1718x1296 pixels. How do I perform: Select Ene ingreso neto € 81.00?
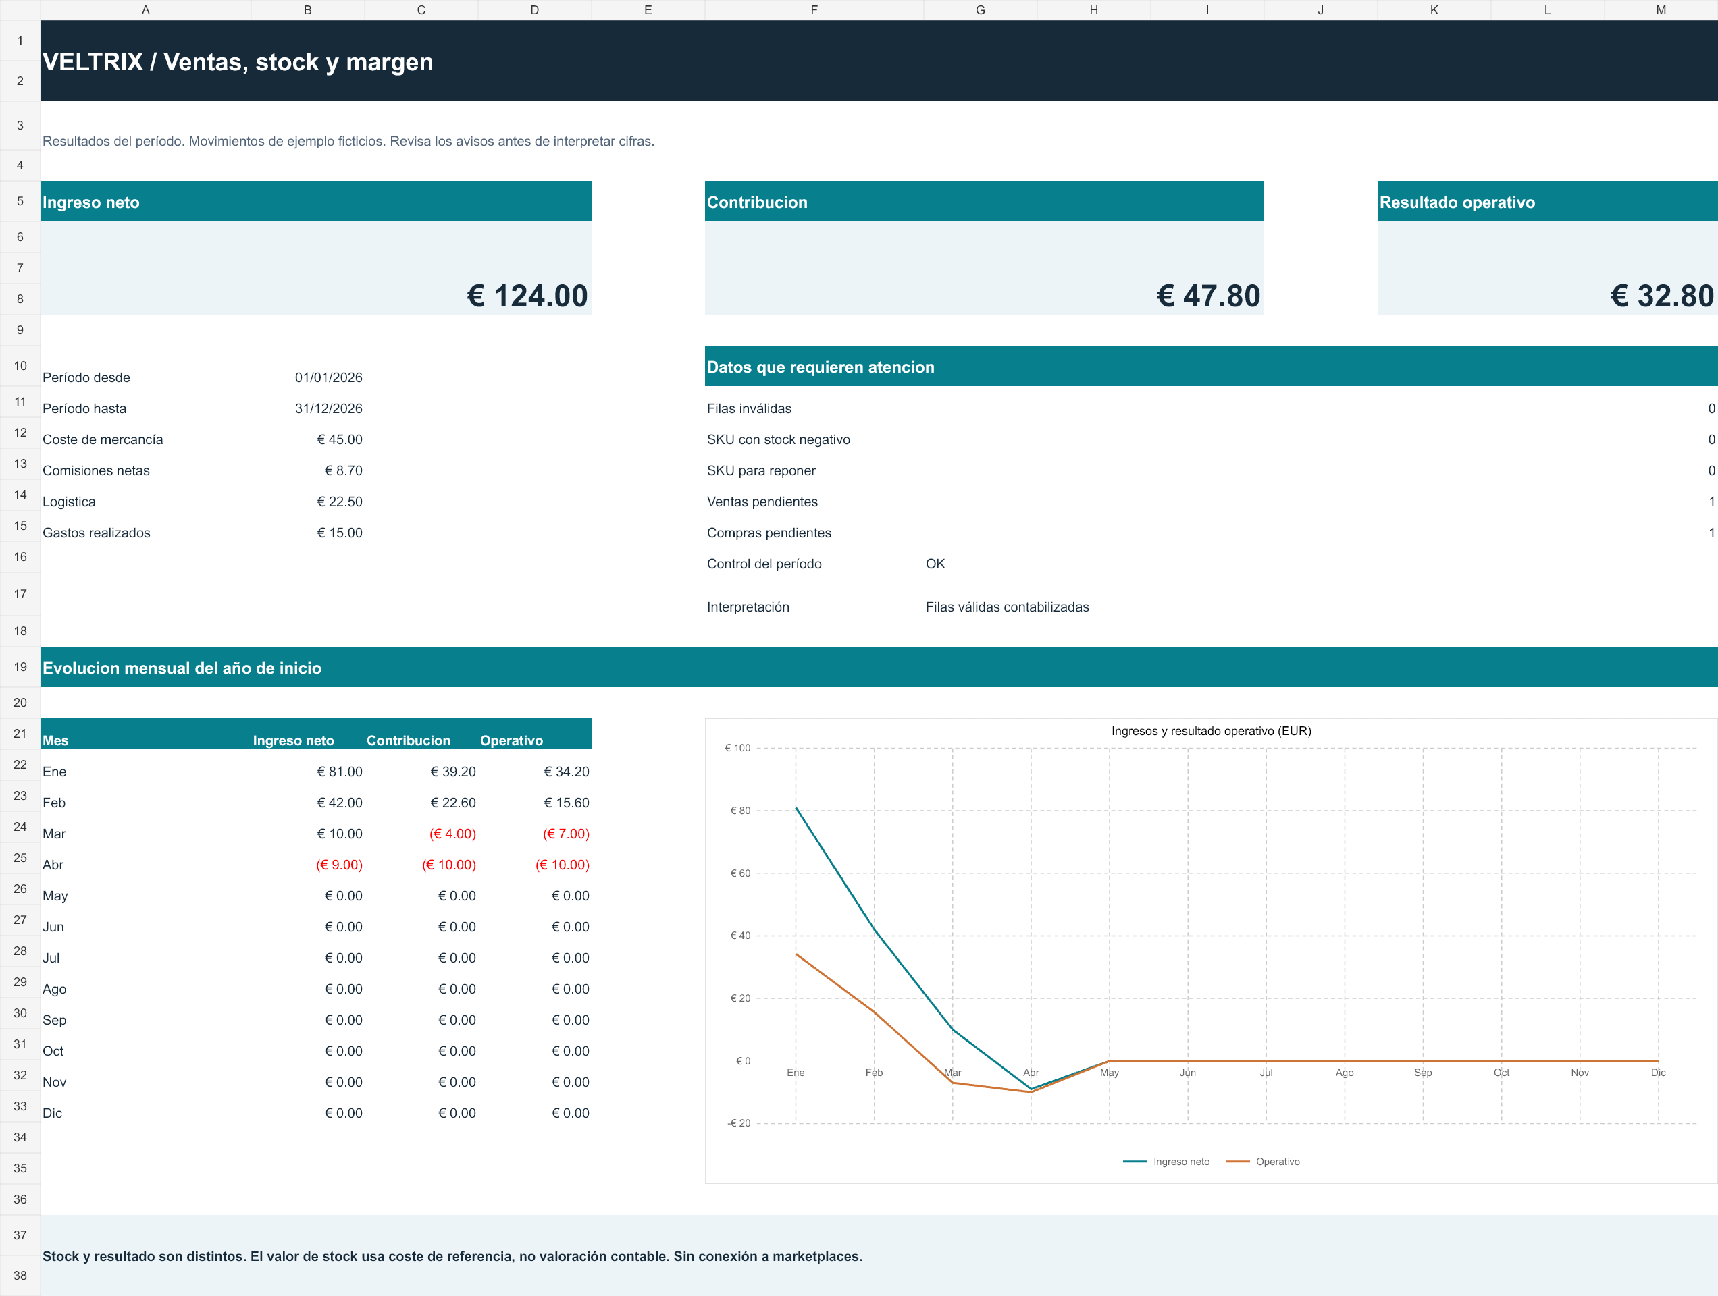(340, 772)
